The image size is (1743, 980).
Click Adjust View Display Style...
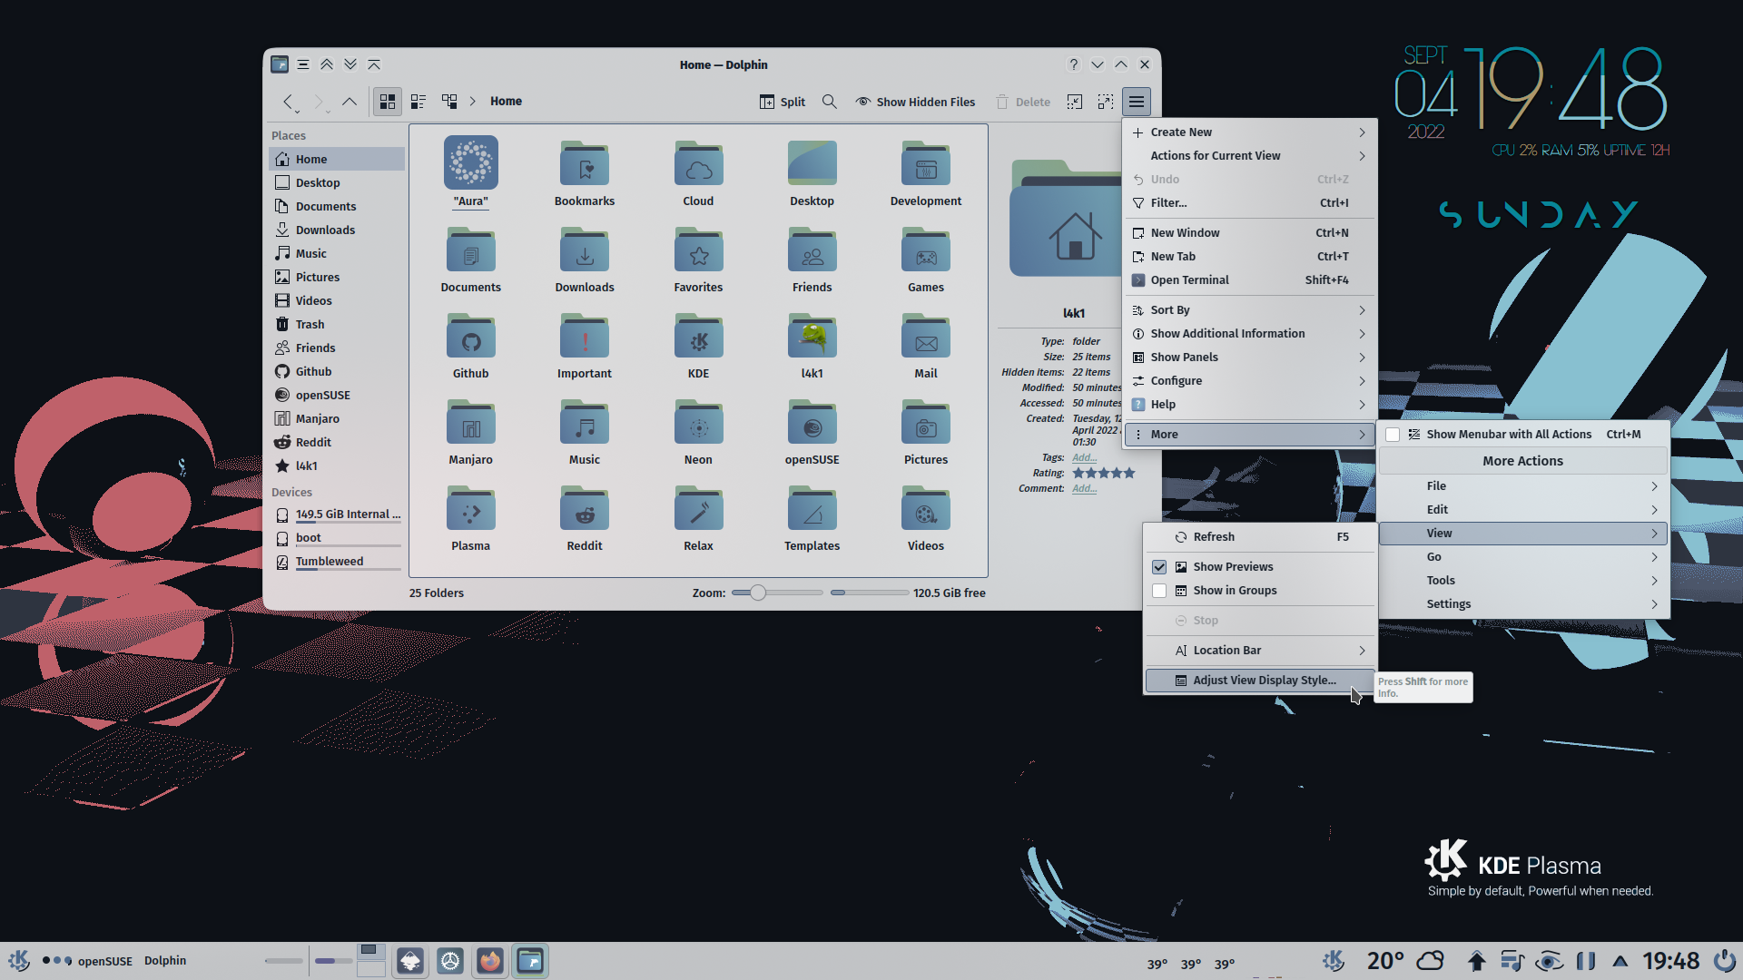[1260, 681]
